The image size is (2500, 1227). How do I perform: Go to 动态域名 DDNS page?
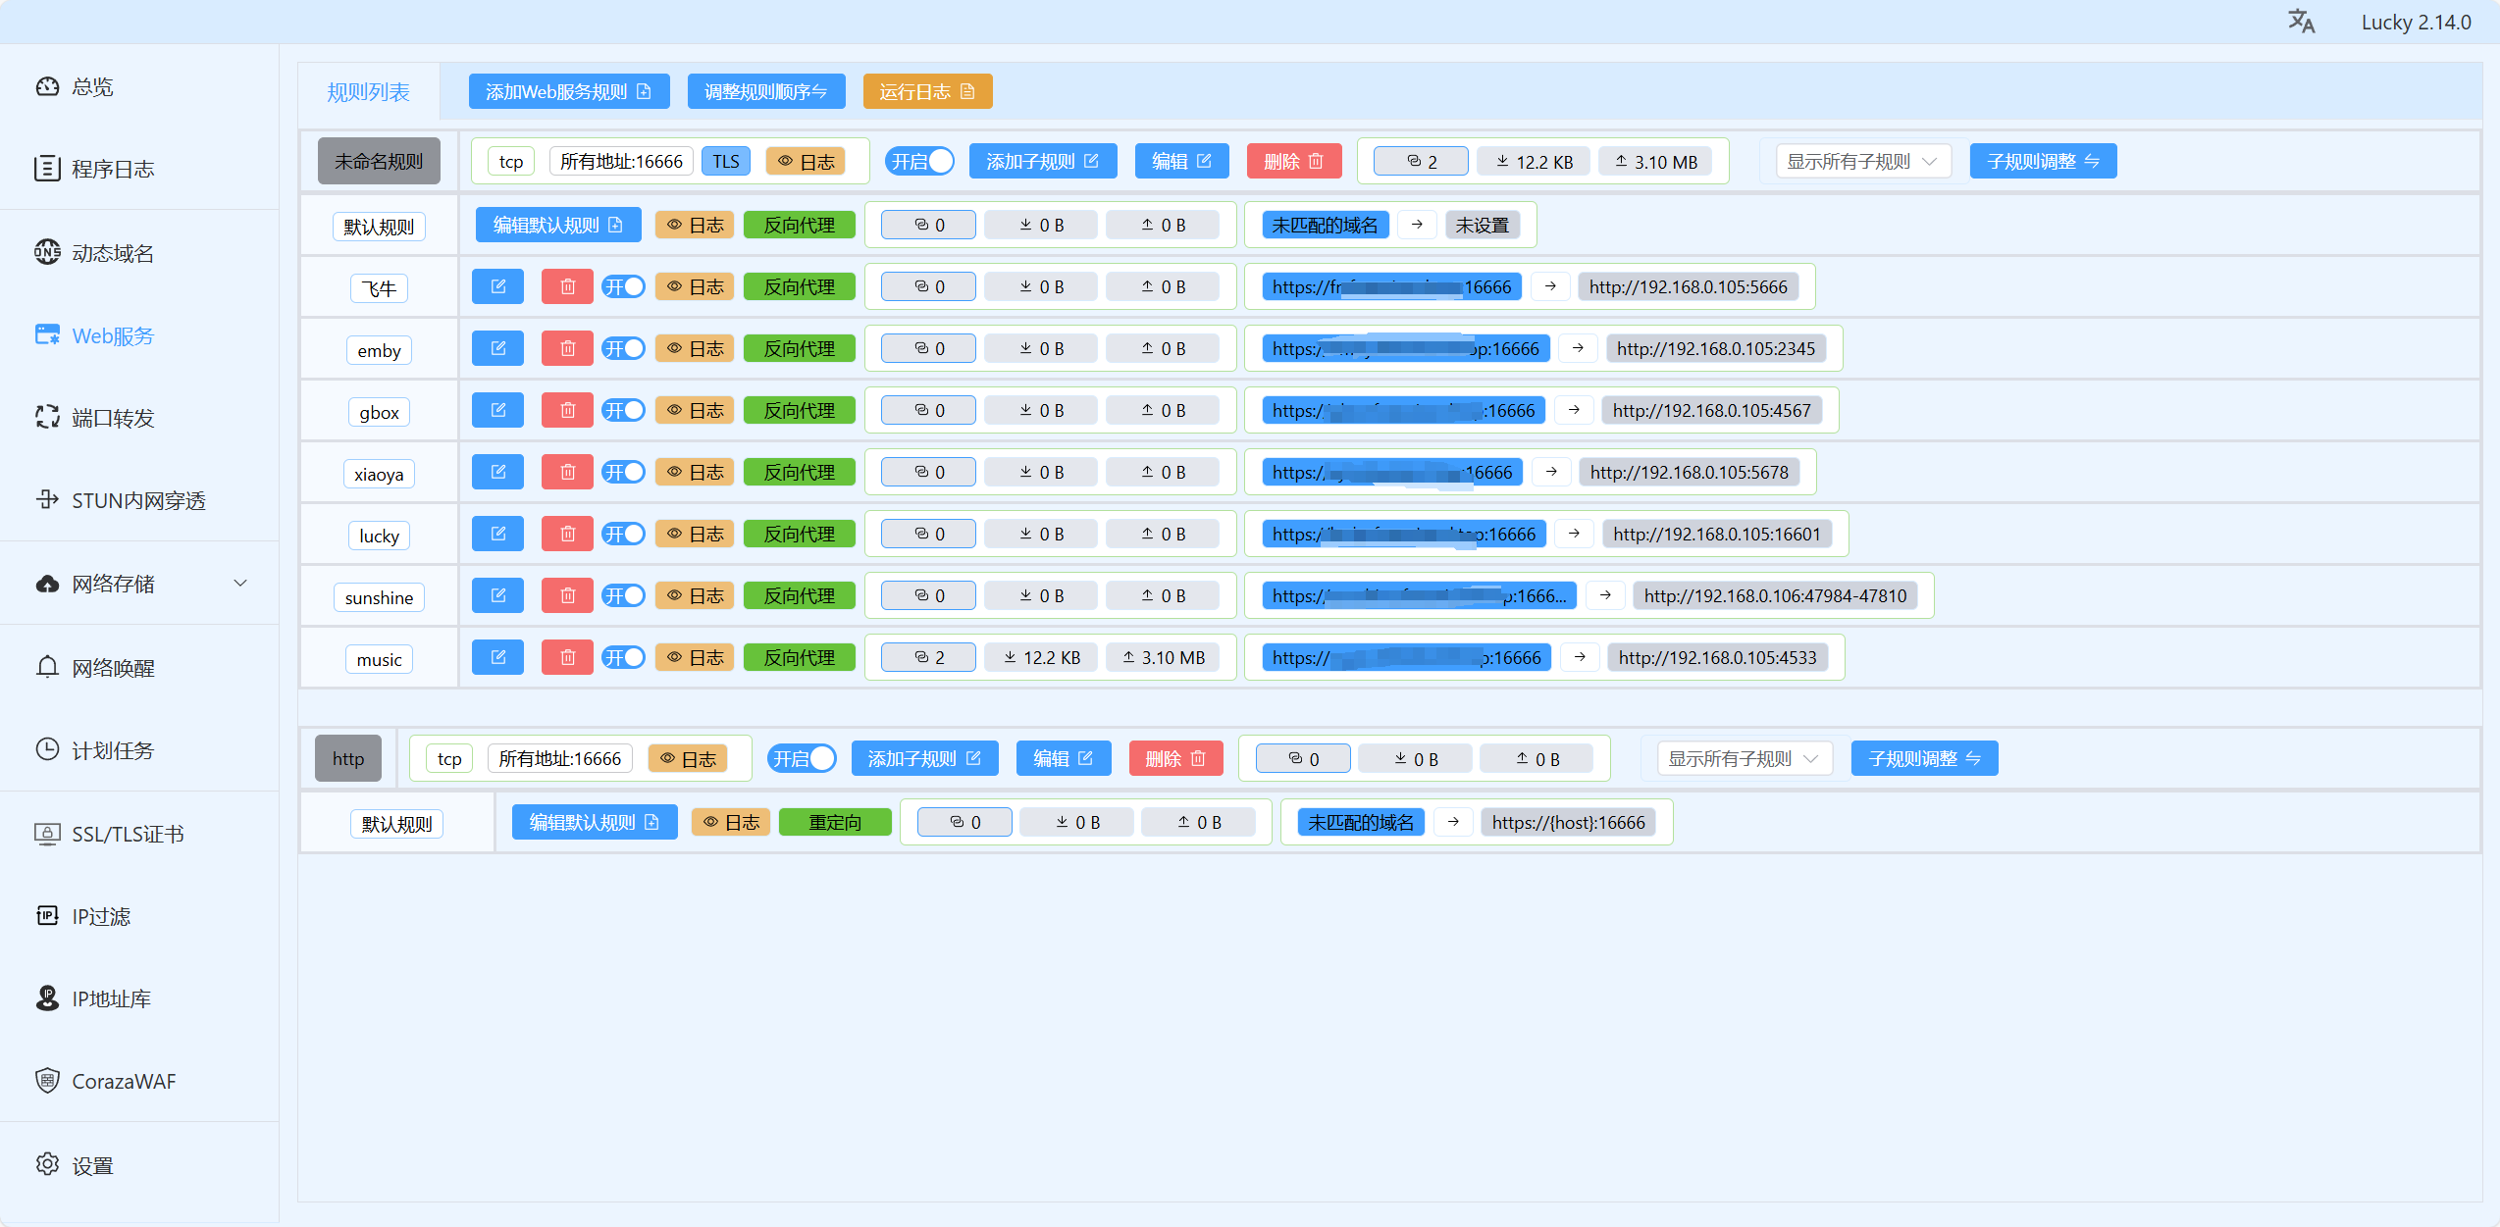coord(138,253)
